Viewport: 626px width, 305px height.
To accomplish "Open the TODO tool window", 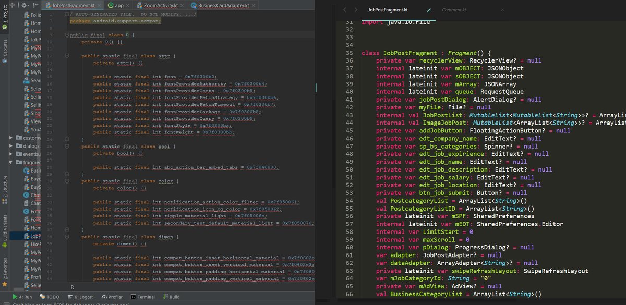I will coord(50,297).
